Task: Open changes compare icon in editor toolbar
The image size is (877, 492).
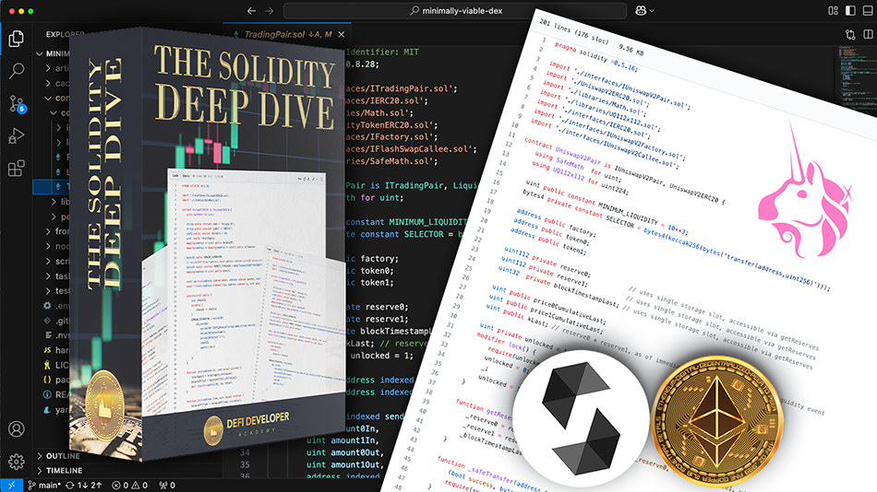Action: click(850, 35)
